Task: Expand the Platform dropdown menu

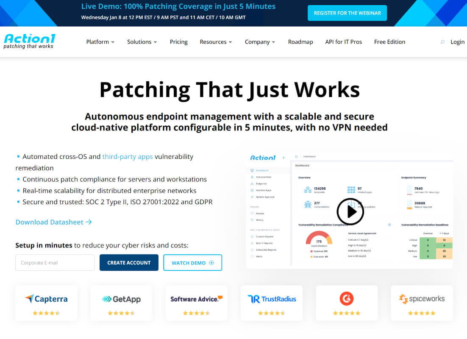Action: [x=100, y=42]
